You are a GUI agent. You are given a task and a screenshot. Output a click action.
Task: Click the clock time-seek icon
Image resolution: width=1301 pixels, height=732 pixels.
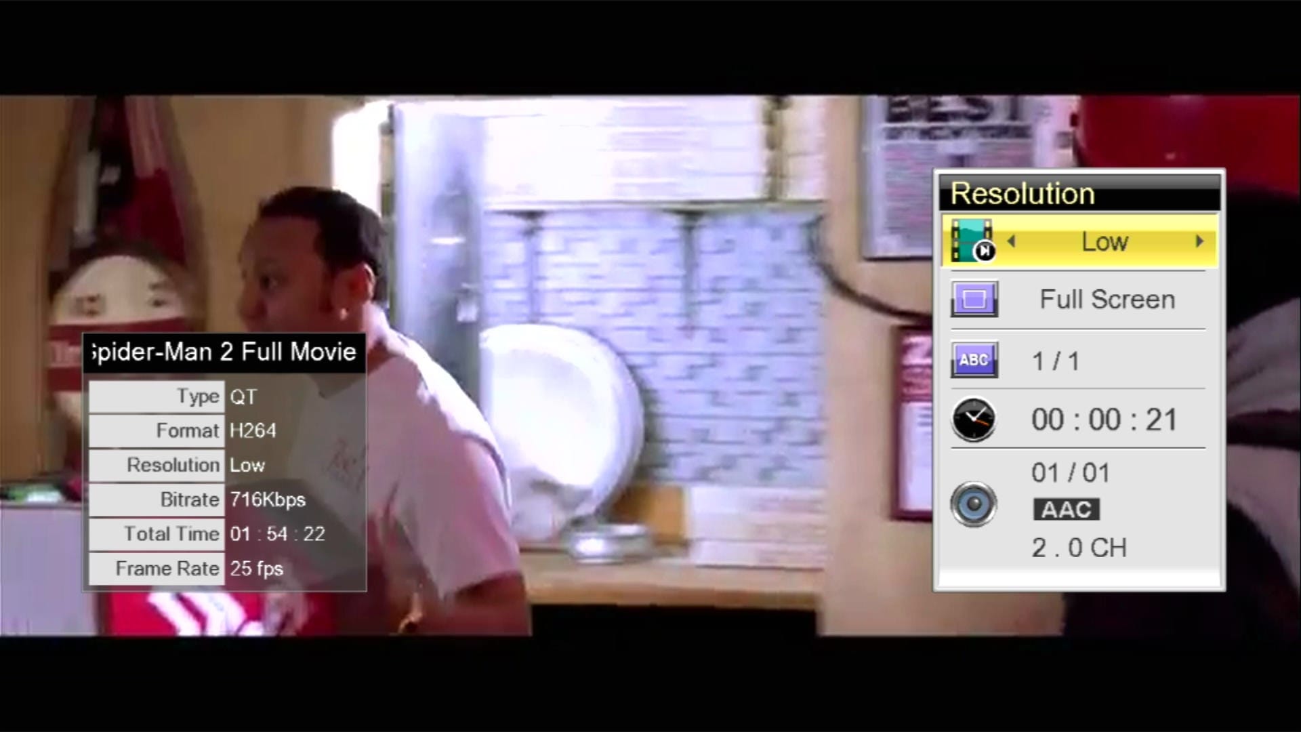click(974, 420)
